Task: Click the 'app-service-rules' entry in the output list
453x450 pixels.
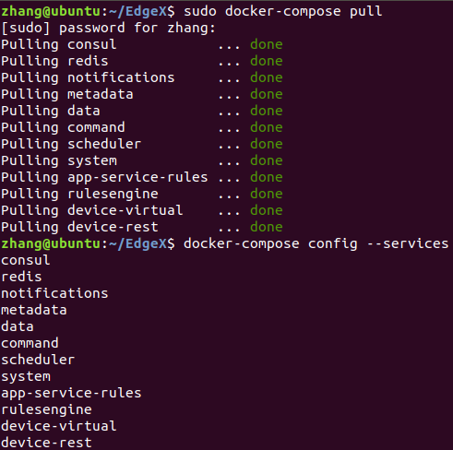Action: 71,394
